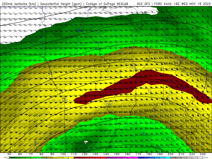This screenshot has height=159, width=212.
Task: Click the 'F090' forecast hour label
Action: click(x=158, y=4)
